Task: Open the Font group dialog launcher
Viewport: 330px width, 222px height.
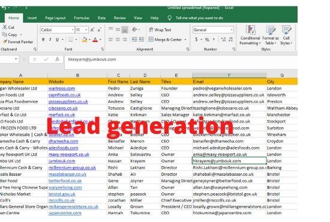Action: click(x=102, y=49)
